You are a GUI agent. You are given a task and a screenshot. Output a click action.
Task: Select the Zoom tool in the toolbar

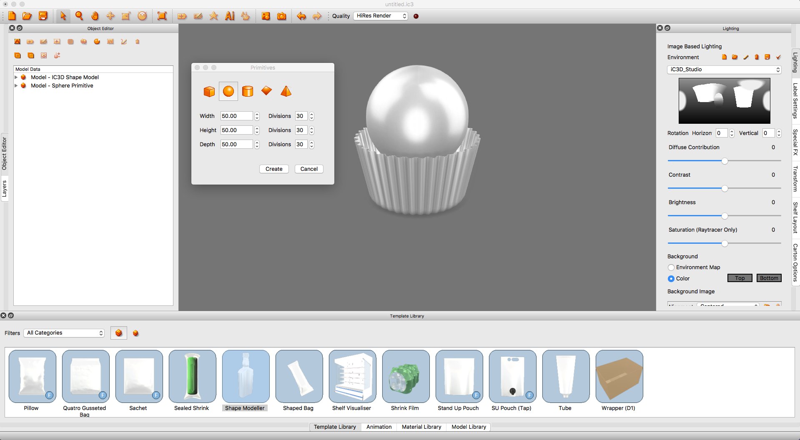click(x=79, y=16)
